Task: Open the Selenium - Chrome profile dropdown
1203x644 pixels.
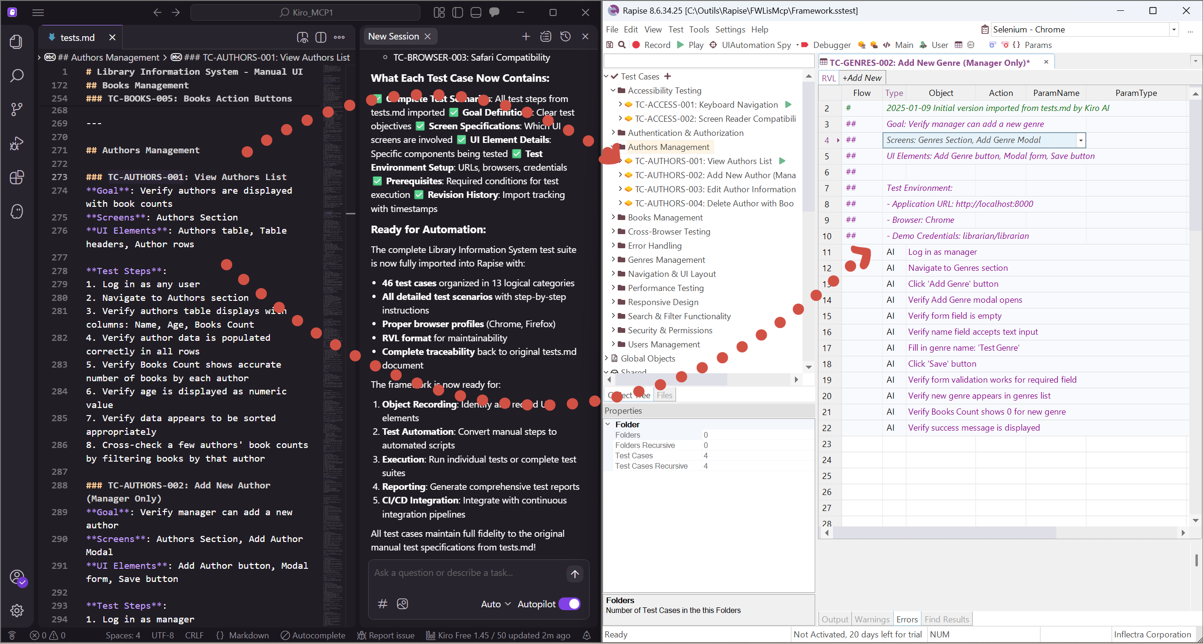Action: [x=1174, y=30]
